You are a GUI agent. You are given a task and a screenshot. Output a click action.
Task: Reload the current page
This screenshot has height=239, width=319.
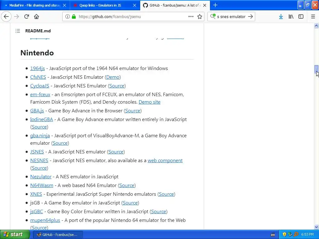click(26, 16)
